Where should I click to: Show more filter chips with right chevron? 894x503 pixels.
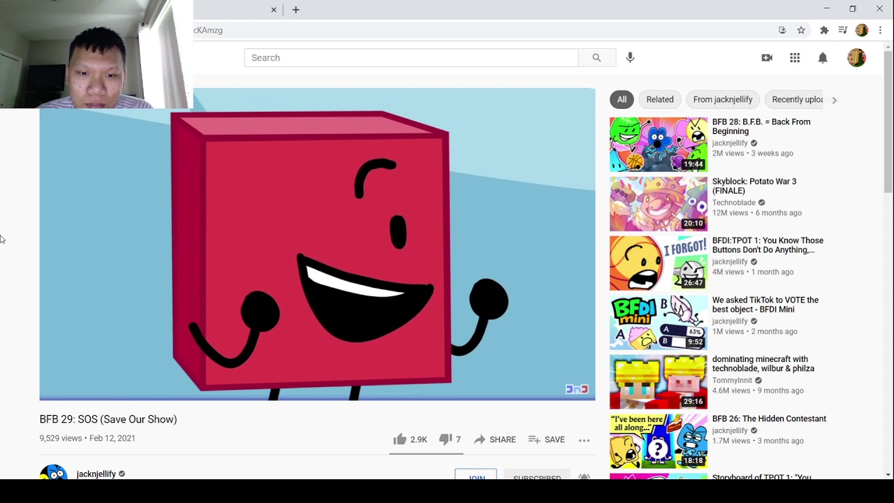(x=834, y=100)
